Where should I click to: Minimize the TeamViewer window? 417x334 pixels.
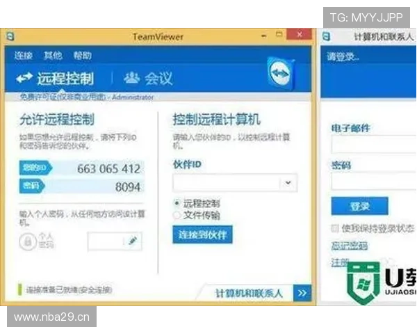pos(264,35)
